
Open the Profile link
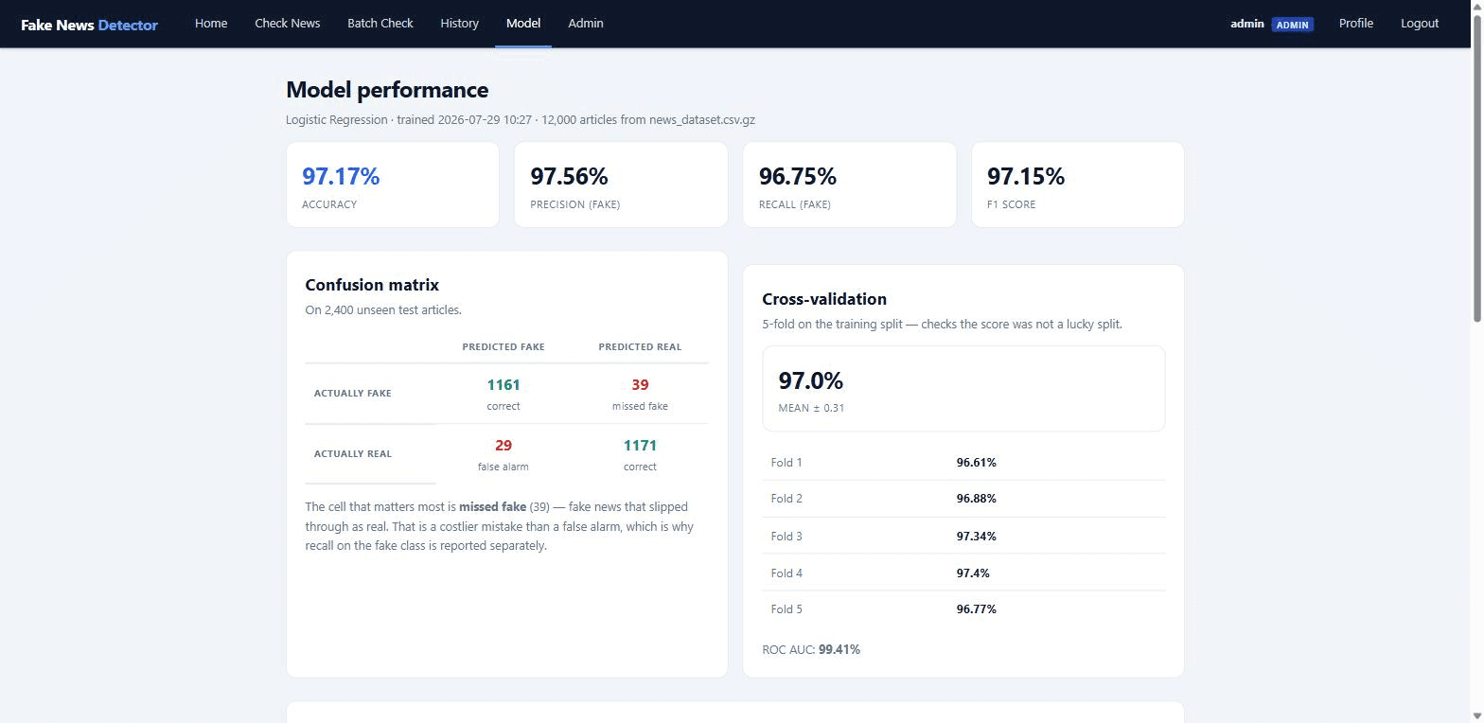click(x=1356, y=24)
